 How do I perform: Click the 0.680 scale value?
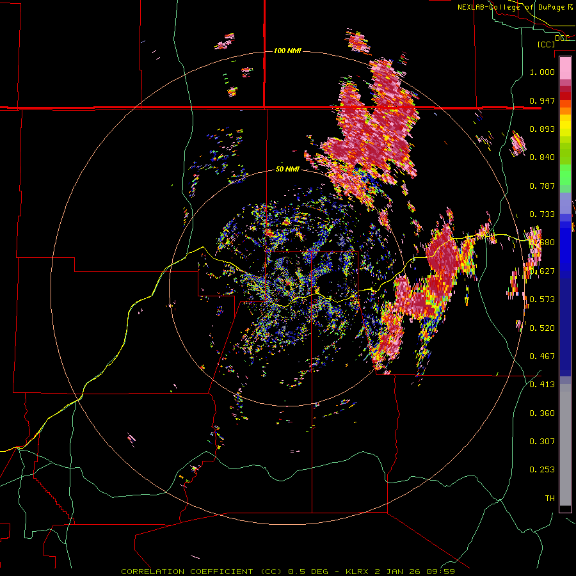point(543,243)
